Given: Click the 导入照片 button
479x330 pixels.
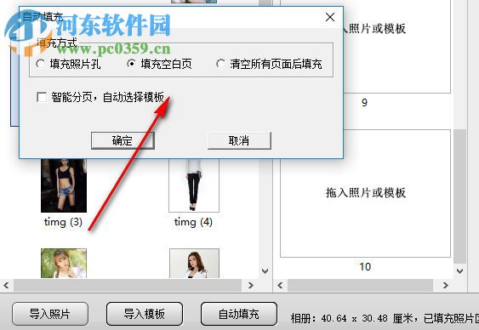Looking at the screenshot, I should pyautogui.click(x=50, y=314).
